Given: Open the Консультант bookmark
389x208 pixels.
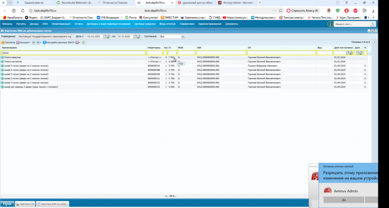Looking at the screenshot, I should pos(148,18).
